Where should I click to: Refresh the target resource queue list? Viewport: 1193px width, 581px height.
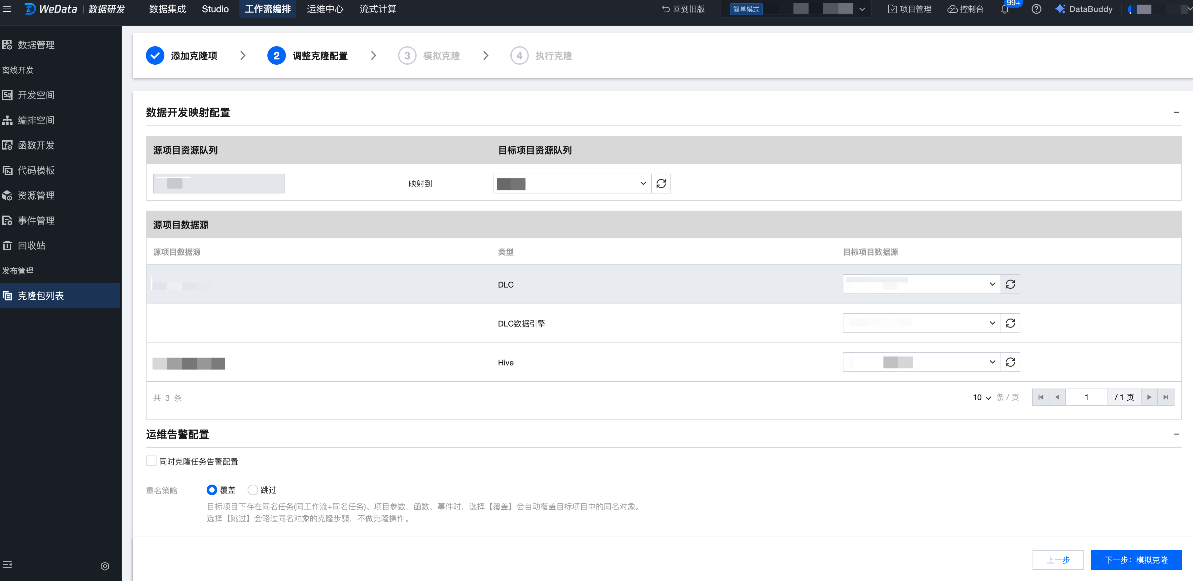pyautogui.click(x=661, y=184)
